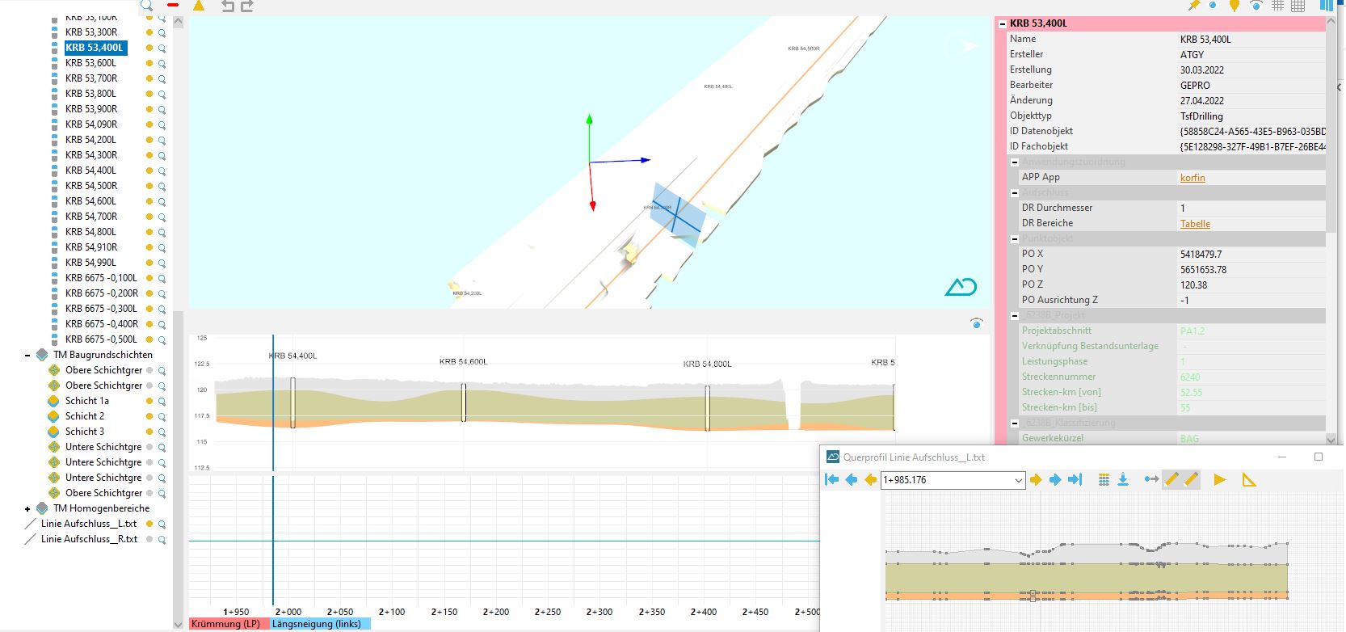Toggle the second pencil tool in Querprofil
Viewport: 1346px width, 632px height.
tap(1191, 480)
